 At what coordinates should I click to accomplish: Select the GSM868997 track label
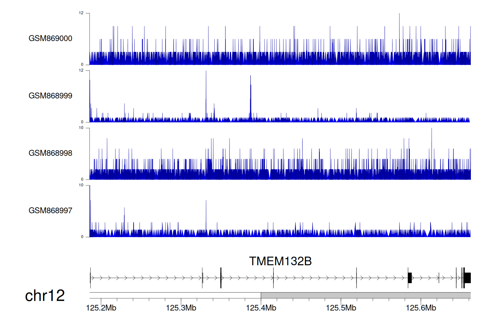pos(50,211)
